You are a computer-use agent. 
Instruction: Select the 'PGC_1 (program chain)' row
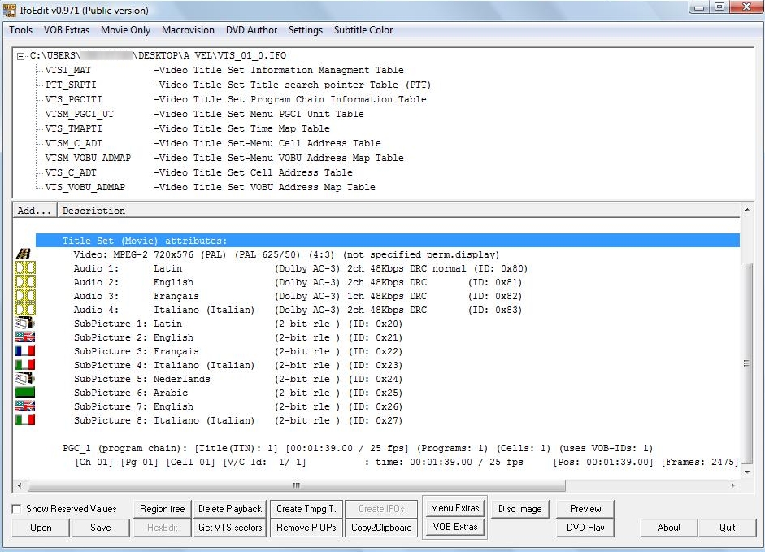tap(358, 448)
